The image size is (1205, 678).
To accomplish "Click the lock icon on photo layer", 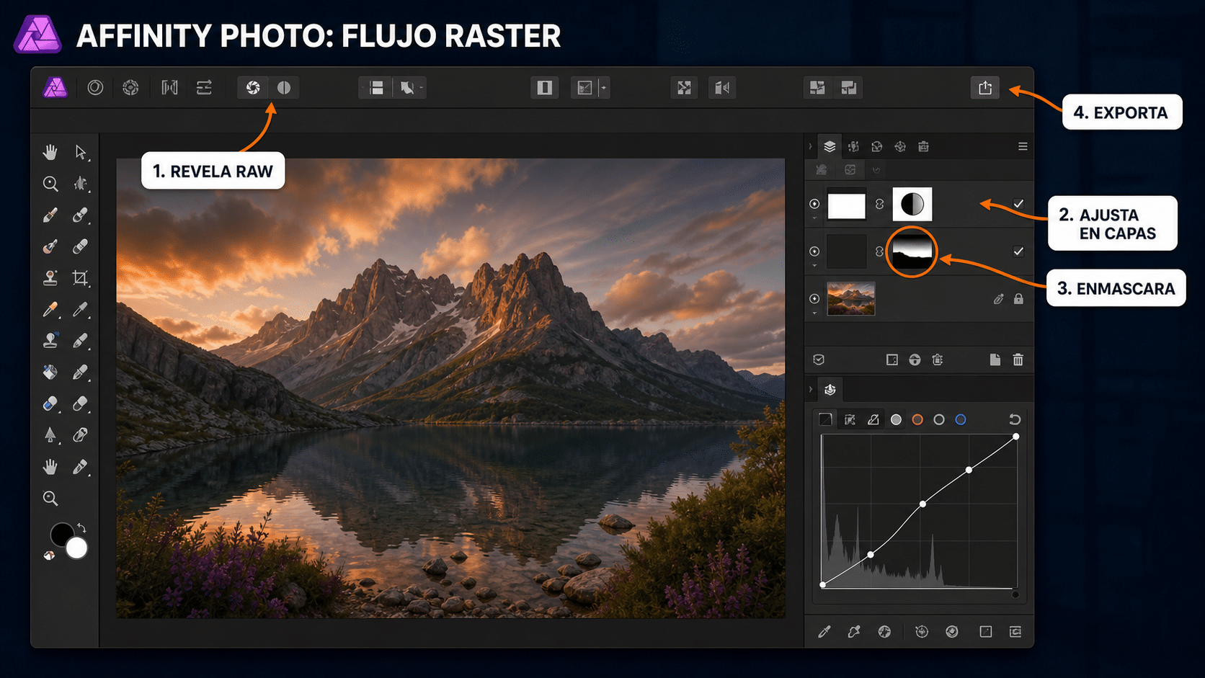I will pyautogui.click(x=1018, y=298).
